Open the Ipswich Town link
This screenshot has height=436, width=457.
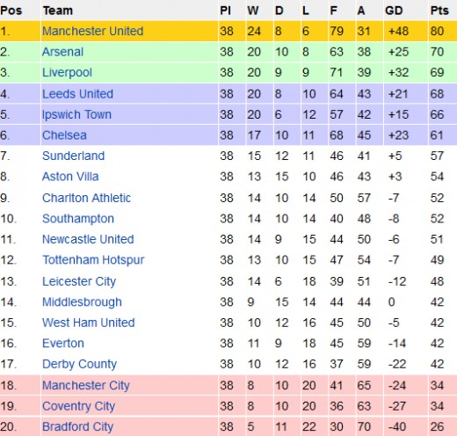point(76,115)
